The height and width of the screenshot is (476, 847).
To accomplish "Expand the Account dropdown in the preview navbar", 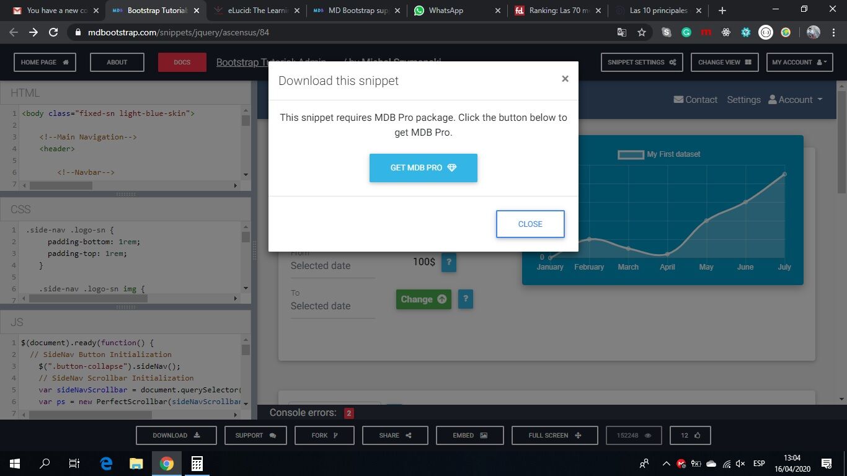I will pos(796,100).
